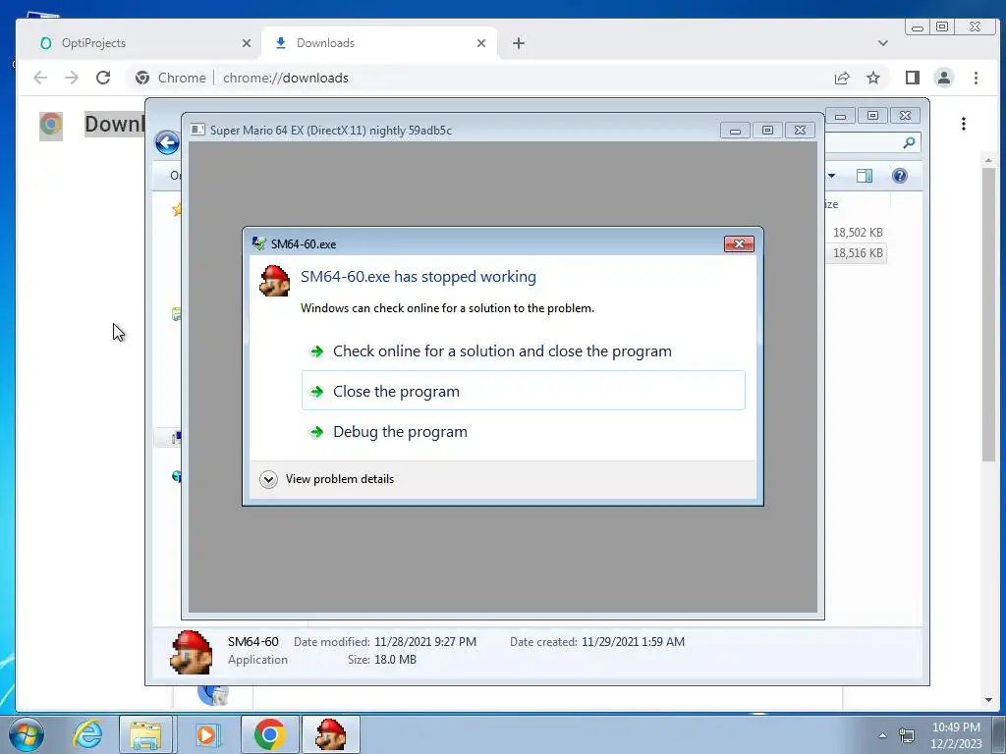The width and height of the screenshot is (1006, 754).
Task: Close the Super Mario 64 EX window
Action: 800,131
